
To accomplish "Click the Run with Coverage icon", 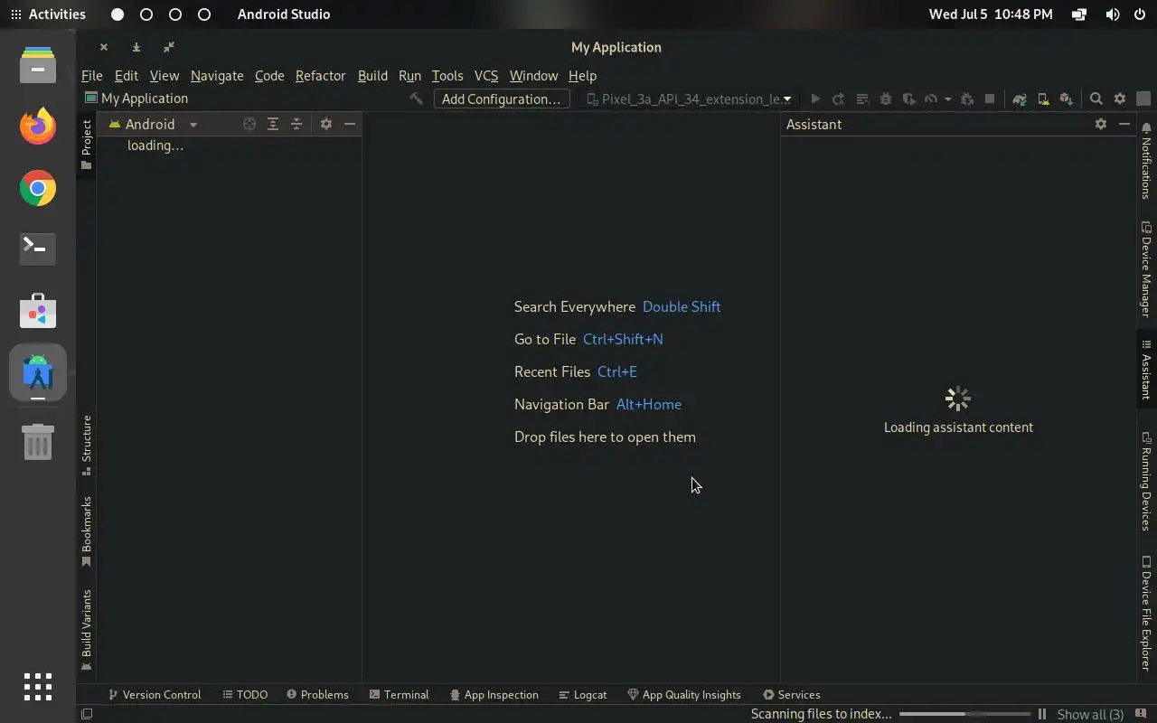I will (909, 99).
